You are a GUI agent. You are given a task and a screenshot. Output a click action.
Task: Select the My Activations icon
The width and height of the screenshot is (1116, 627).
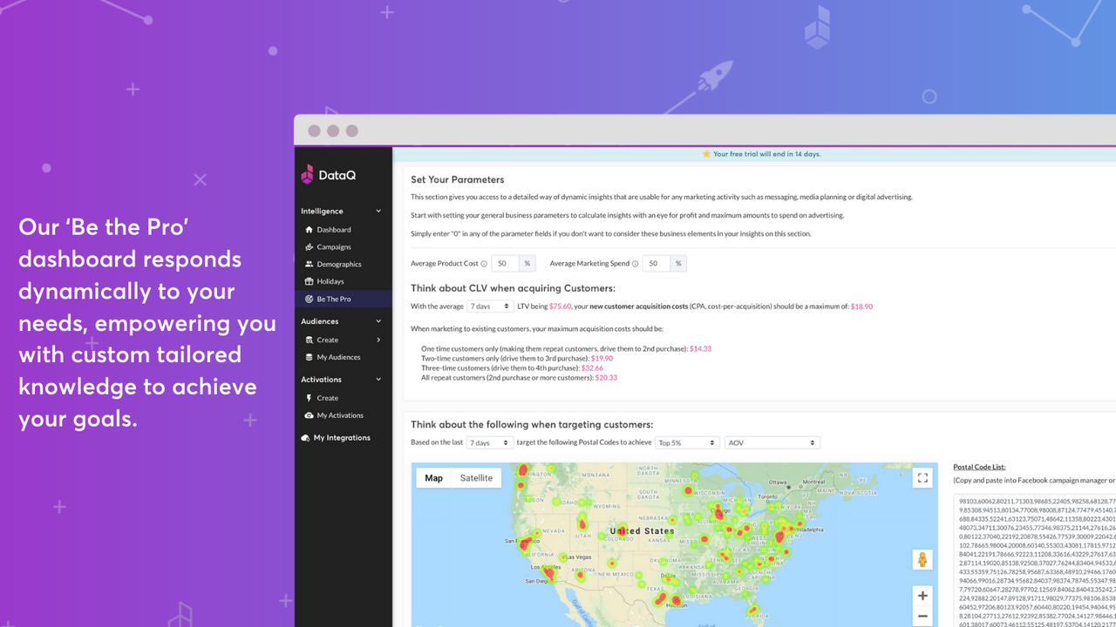309,415
